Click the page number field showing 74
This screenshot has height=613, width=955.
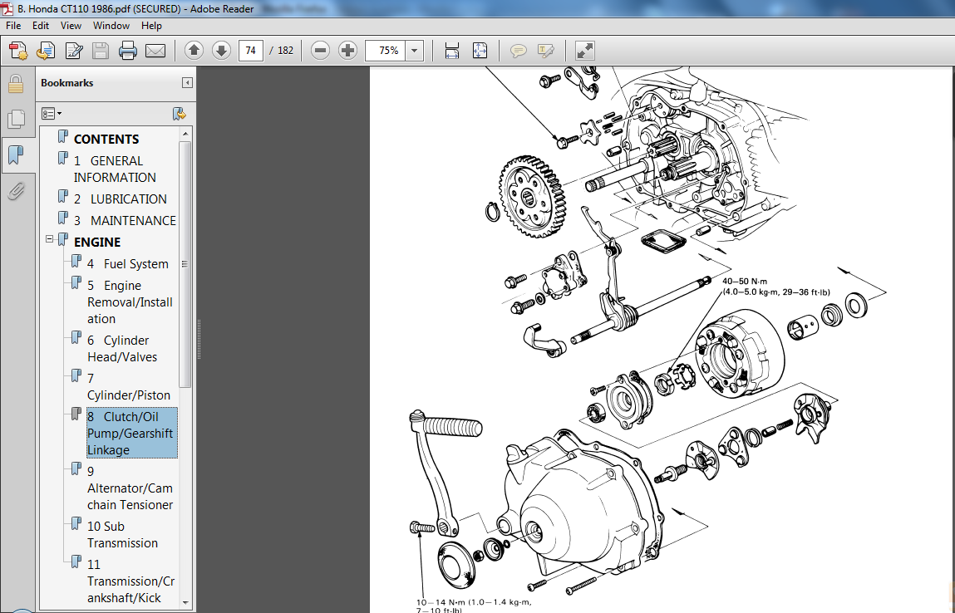click(x=251, y=51)
